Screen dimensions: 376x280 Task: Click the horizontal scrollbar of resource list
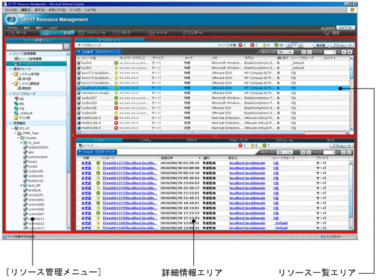point(213,132)
